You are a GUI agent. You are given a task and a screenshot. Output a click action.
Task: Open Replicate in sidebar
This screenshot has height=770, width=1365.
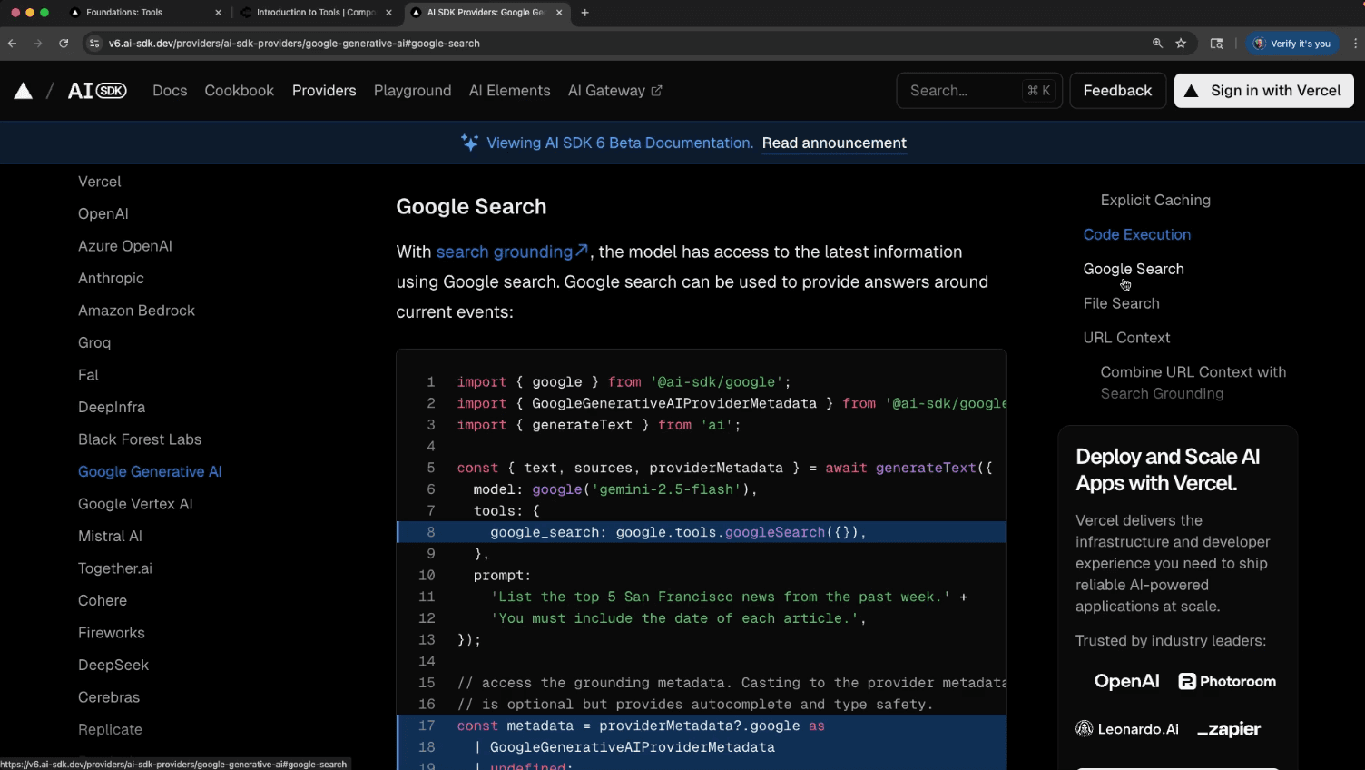pos(110,729)
